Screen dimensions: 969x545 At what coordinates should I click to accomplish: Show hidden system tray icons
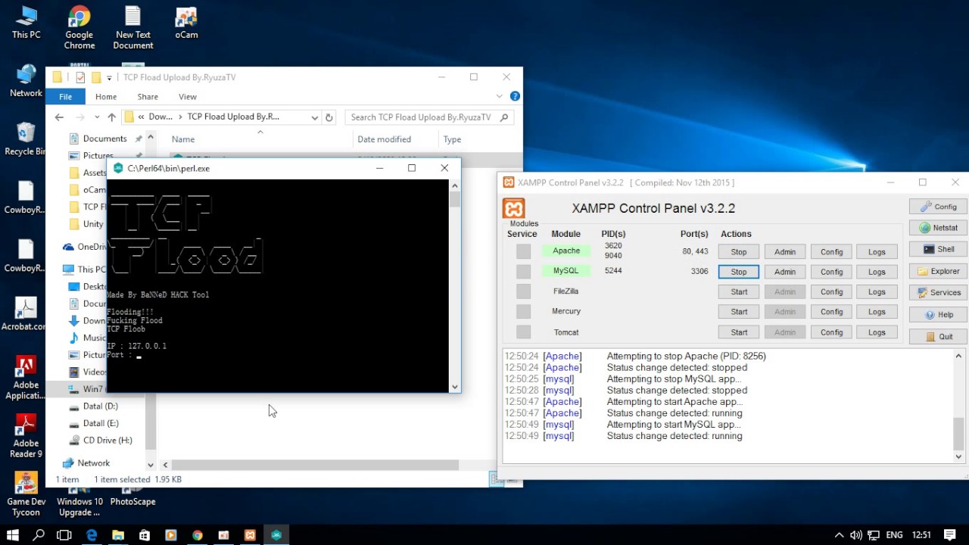click(x=839, y=535)
